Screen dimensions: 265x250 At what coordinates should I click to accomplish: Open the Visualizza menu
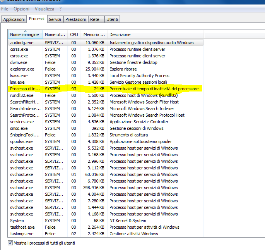click(x=44, y=9)
